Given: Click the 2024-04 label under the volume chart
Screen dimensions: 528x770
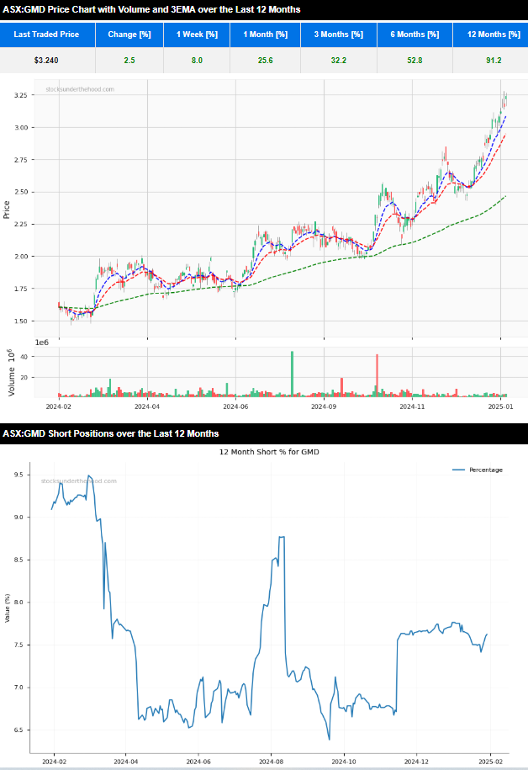Looking at the screenshot, I should pyautogui.click(x=147, y=406).
